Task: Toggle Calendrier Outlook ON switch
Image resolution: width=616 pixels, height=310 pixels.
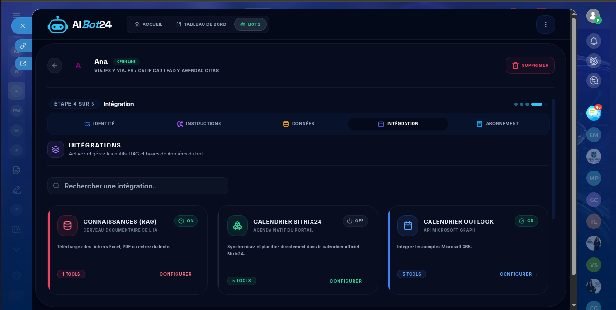Action: tap(526, 221)
